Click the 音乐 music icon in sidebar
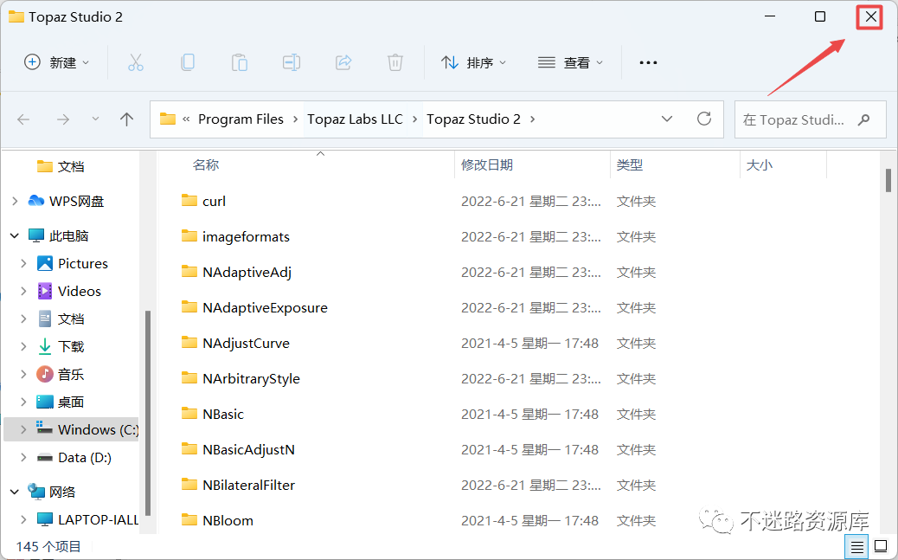The width and height of the screenshot is (898, 560). point(45,374)
